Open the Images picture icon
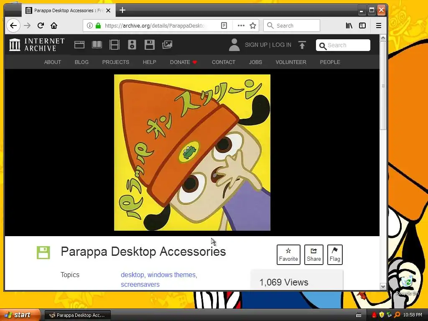428x321 pixels. pos(167,45)
